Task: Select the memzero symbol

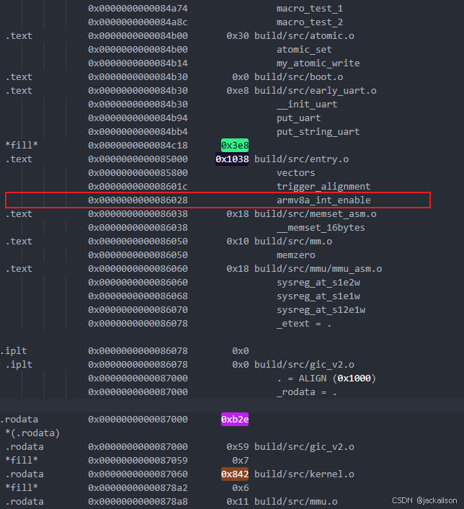Action: (295, 254)
